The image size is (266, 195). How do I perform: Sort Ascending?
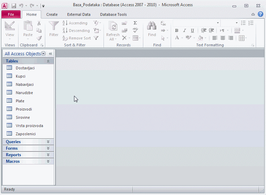tap(75, 23)
